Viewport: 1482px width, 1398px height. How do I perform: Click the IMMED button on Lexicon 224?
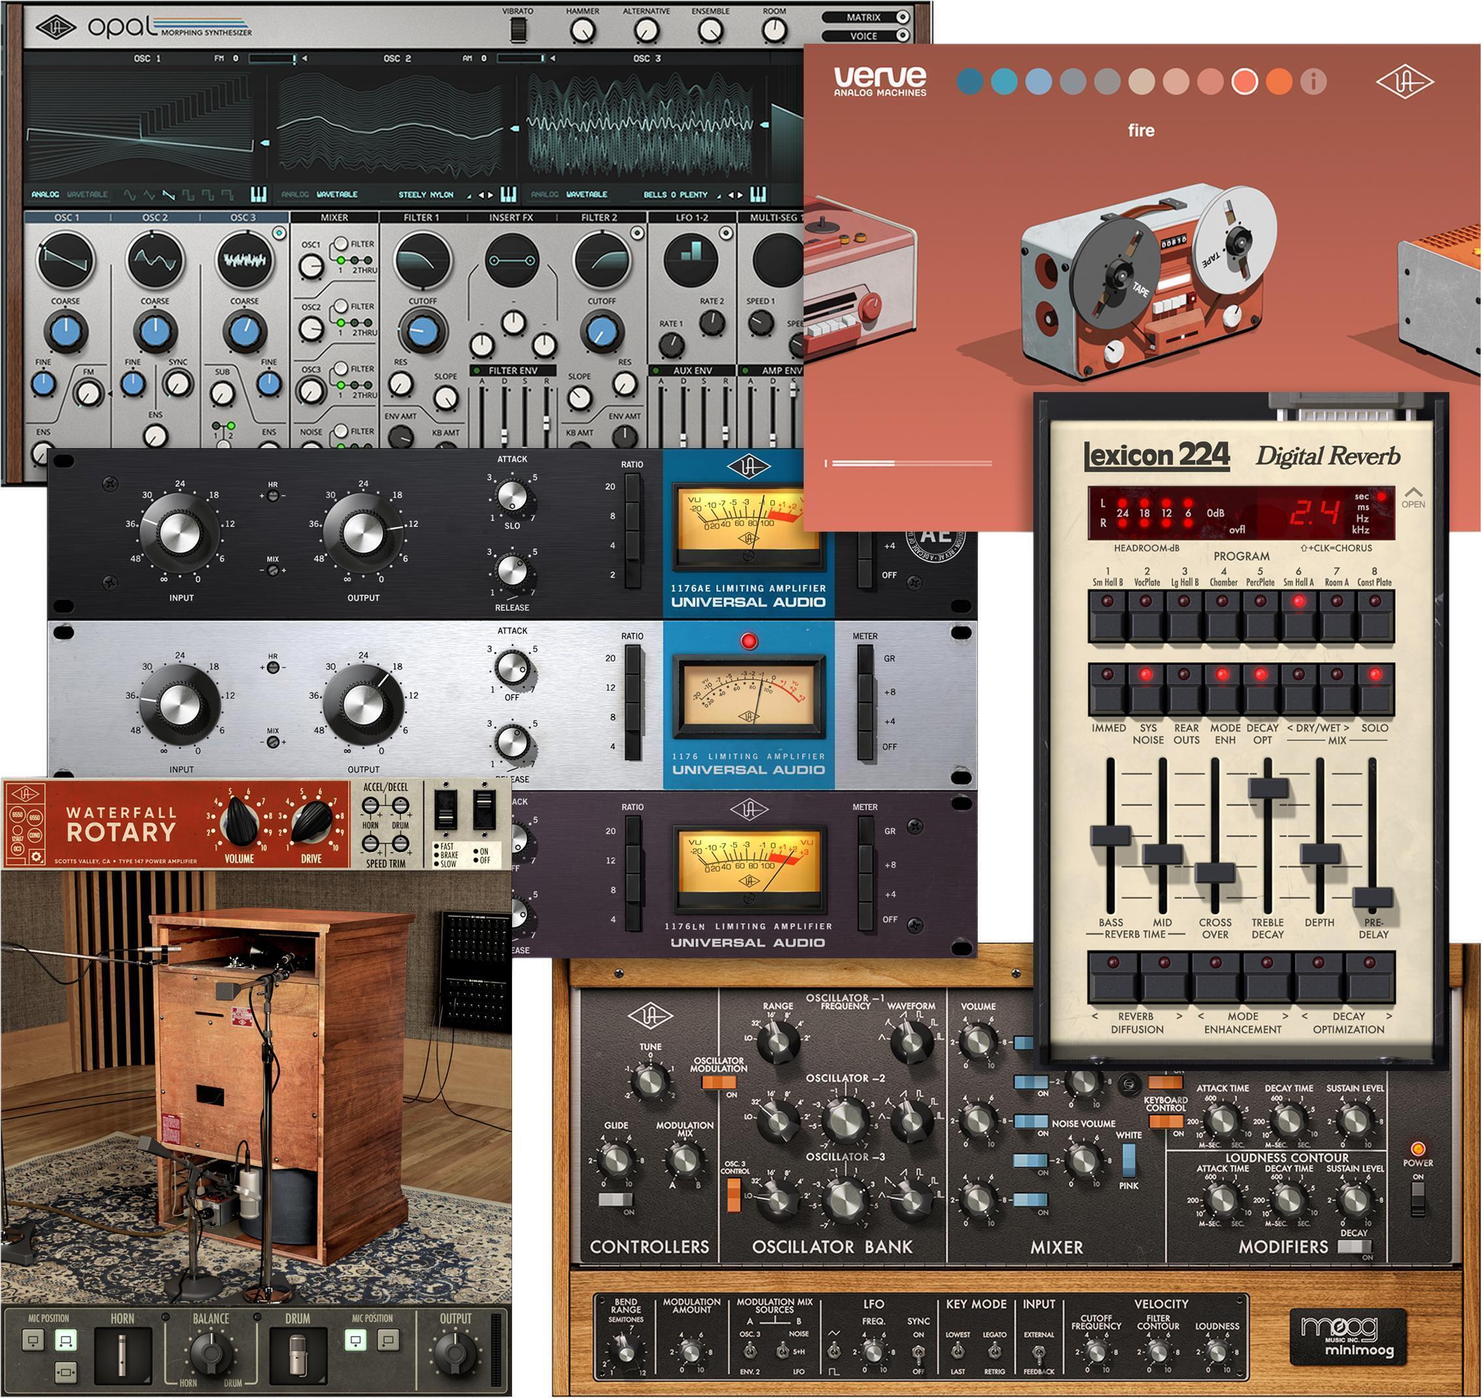tap(1108, 690)
